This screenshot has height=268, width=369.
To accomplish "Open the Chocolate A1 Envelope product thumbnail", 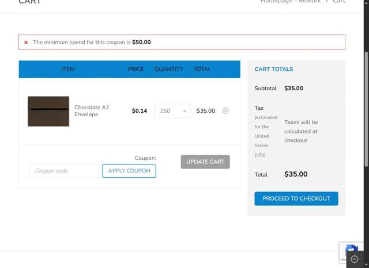I will coord(48,111).
